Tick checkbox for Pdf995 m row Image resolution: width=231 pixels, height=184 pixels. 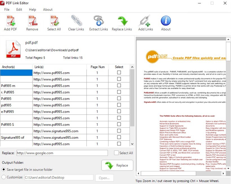119,86
